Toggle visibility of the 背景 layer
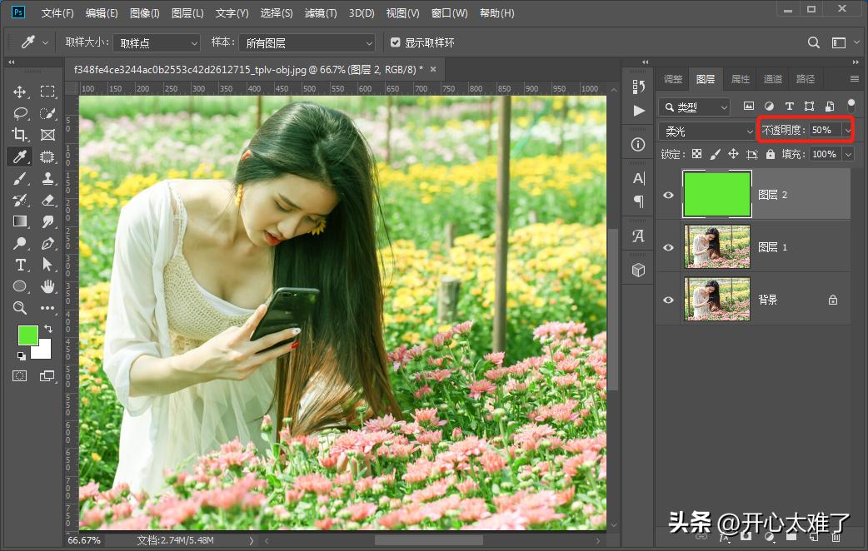This screenshot has width=868, height=551. (667, 299)
